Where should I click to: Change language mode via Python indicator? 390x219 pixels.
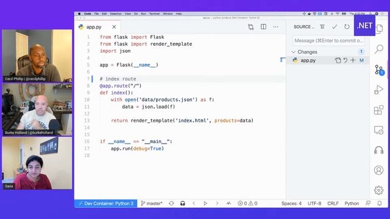352,203
